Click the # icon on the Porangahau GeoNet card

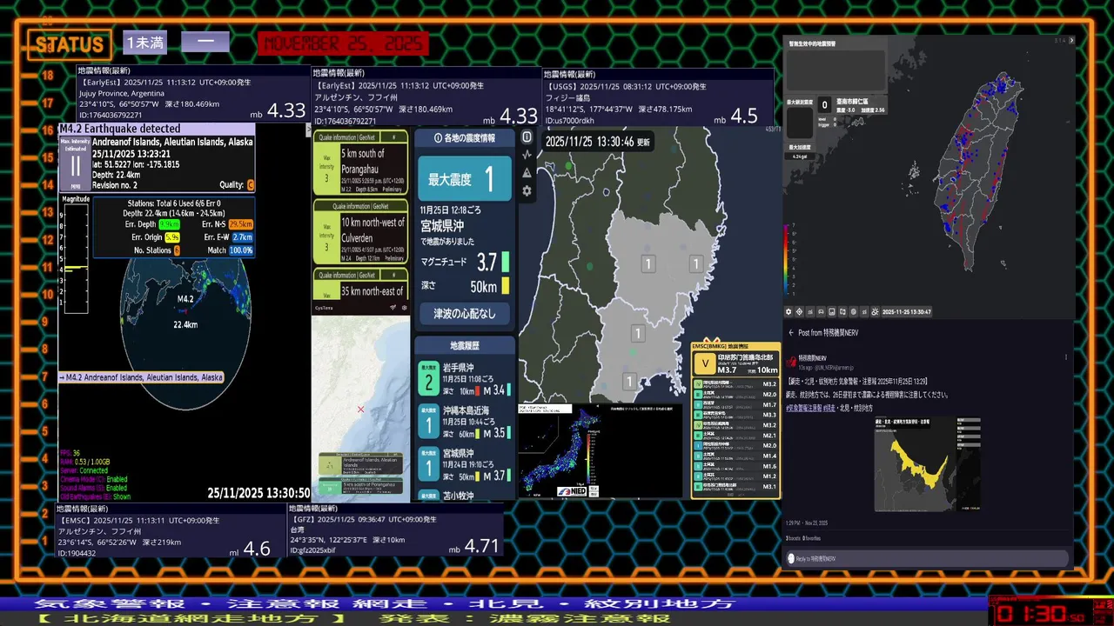point(394,137)
